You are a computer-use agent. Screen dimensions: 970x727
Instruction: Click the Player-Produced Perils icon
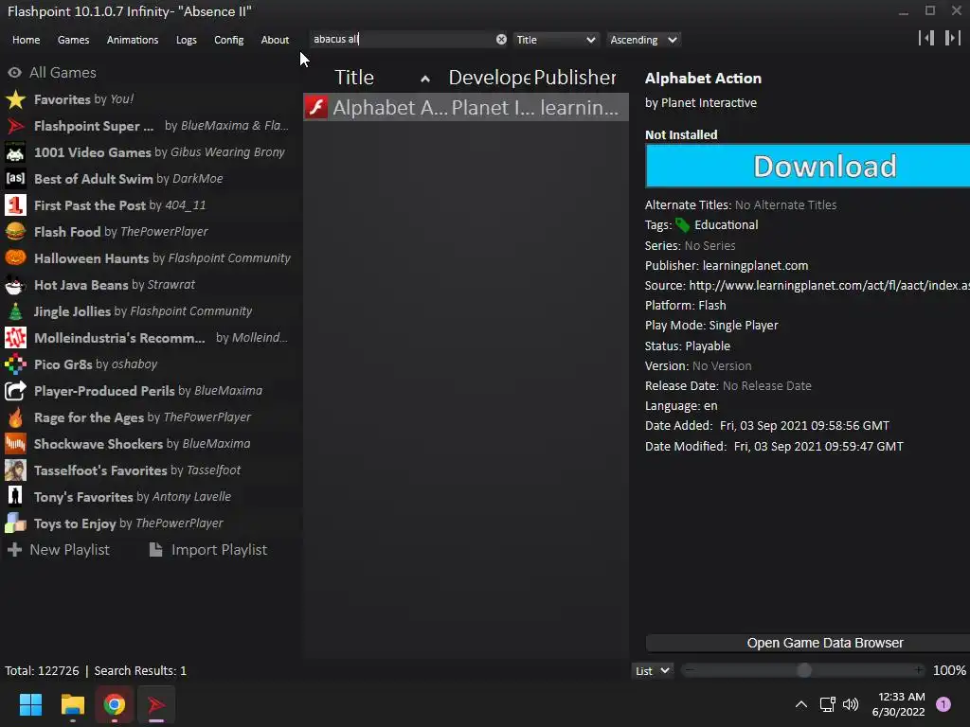pyautogui.click(x=15, y=391)
